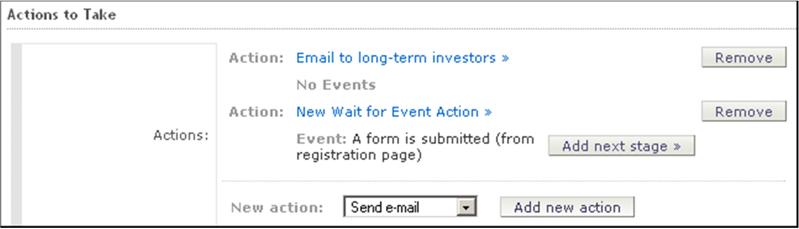This screenshot has height=229, width=799.
Task: Click the » chevron after Email to long-term investors
Action: tap(505, 58)
